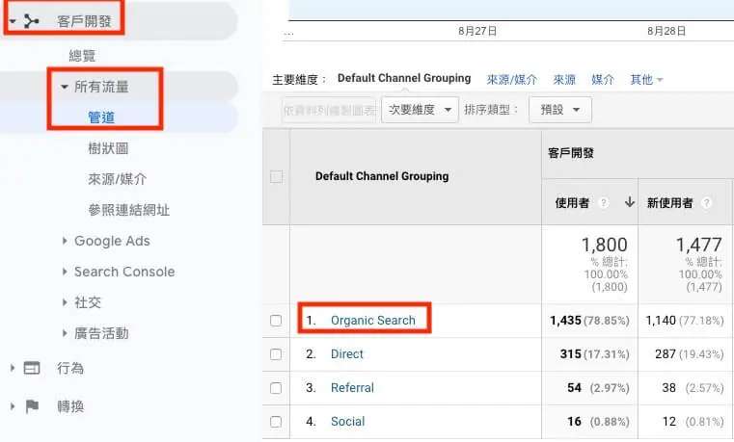Open the Direct channel link
The image size is (734, 442).
tap(347, 354)
